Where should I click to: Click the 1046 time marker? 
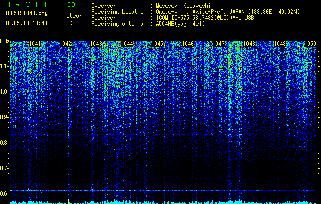tap(188, 44)
